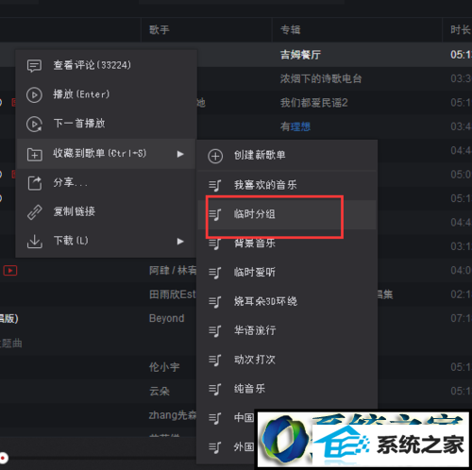
Task: Open 收藏到歌单 (Ctrl+S) menu item
Action: [107, 154]
